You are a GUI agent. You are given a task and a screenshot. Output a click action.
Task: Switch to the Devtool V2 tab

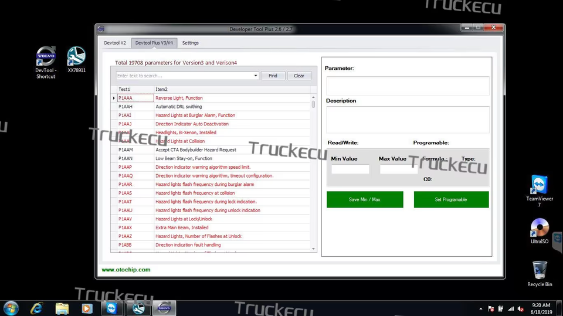tap(115, 43)
